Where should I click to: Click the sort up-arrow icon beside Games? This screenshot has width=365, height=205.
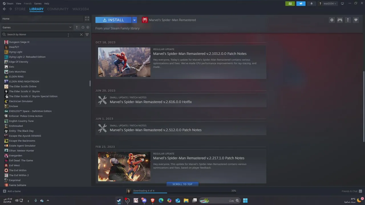click(x=77, y=27)
